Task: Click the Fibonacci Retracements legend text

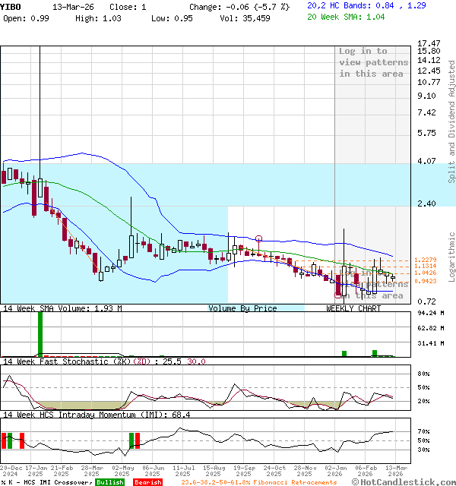Action: [x=258, y=482]
